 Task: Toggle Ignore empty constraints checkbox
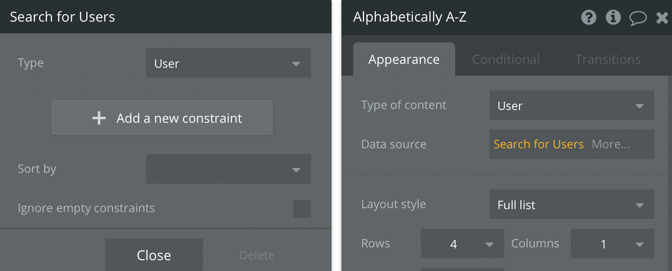302,209
